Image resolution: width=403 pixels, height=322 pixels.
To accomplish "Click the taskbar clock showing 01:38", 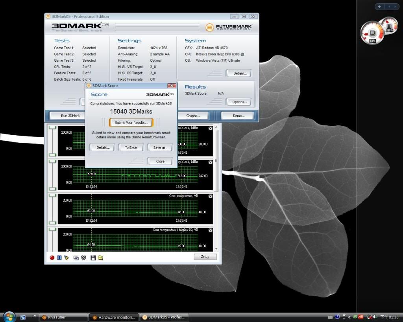I will coord(389,317).
